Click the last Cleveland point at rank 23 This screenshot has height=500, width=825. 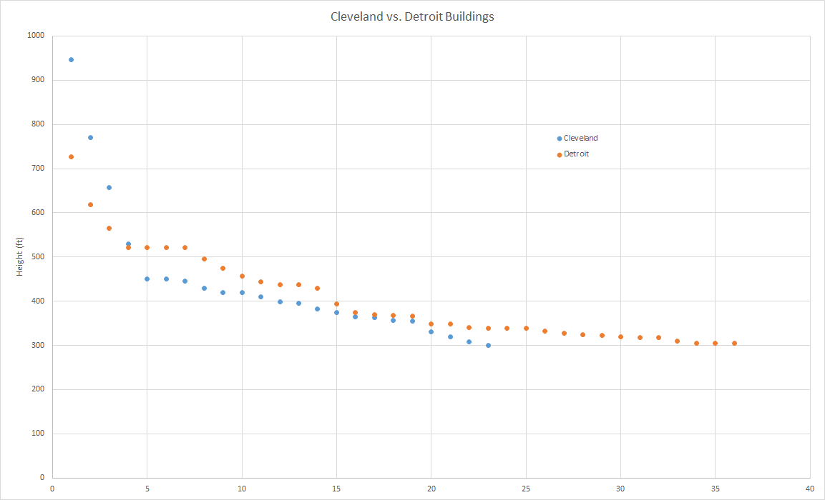[x=488, y=346]
